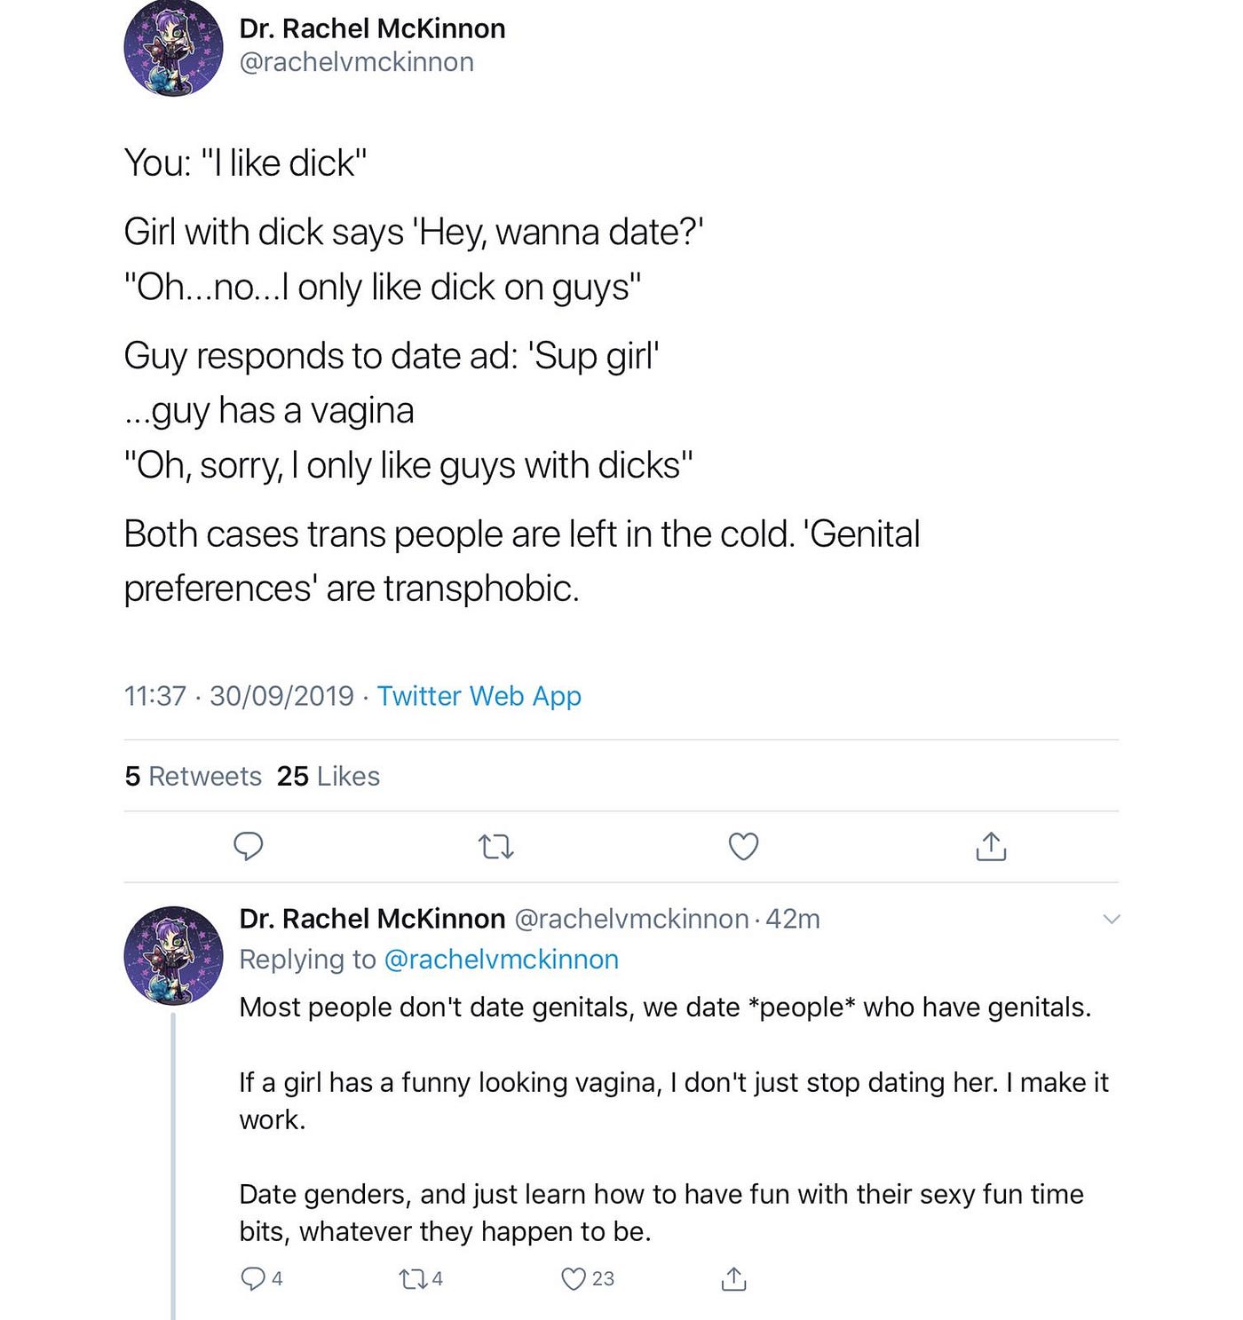View the 25 Likes list
This screenshot has width=1243, height=1320.
pyautogui.click(x=329, y=777)
